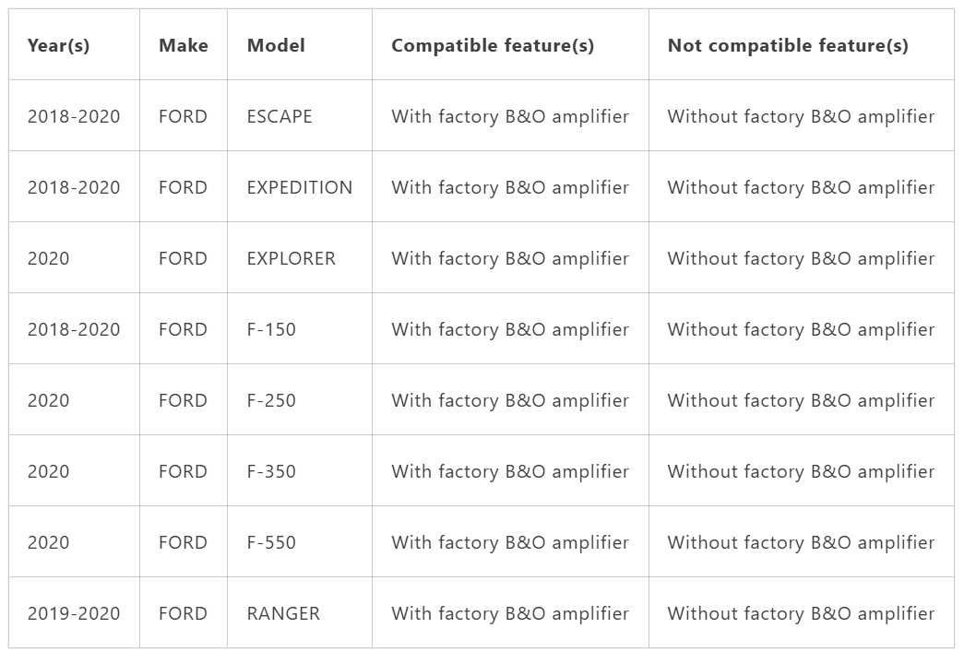
Task: Click the Compatible feature(s) header
Action: (x=493, y=45)
